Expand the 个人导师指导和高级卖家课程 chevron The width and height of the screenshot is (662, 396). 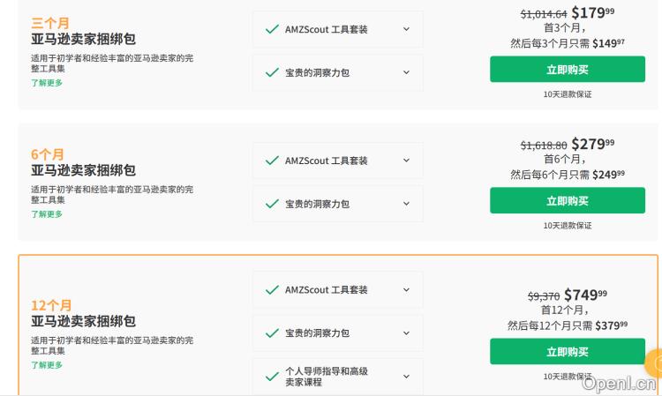click(x=406, y=377)
